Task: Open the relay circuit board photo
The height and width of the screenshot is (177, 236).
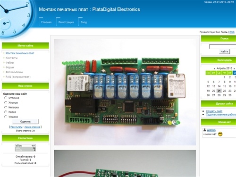Action: [x=125, y=92]
